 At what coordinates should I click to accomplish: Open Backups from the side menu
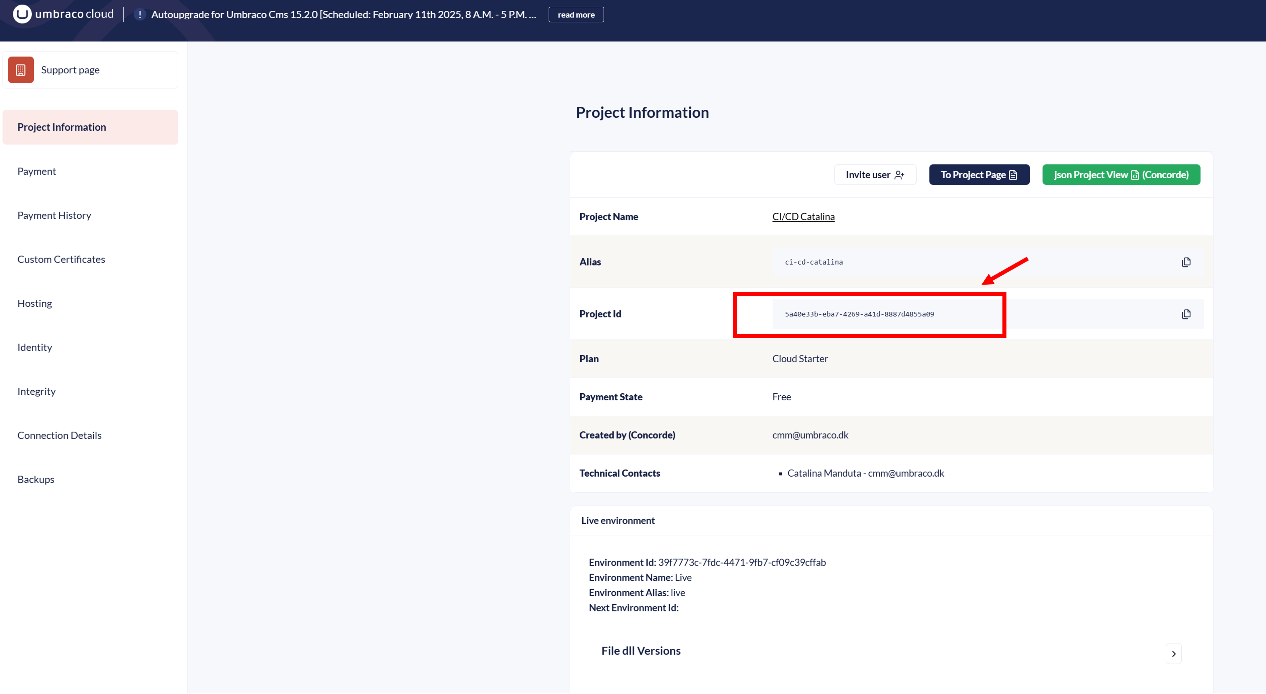coord(36,479)
